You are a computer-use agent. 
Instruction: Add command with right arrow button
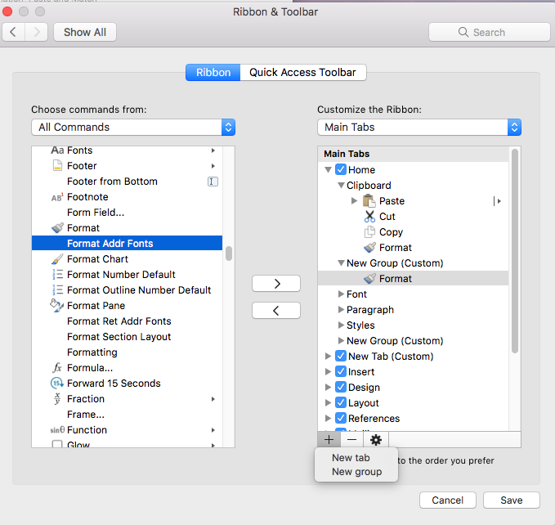(x=276, y=284)
